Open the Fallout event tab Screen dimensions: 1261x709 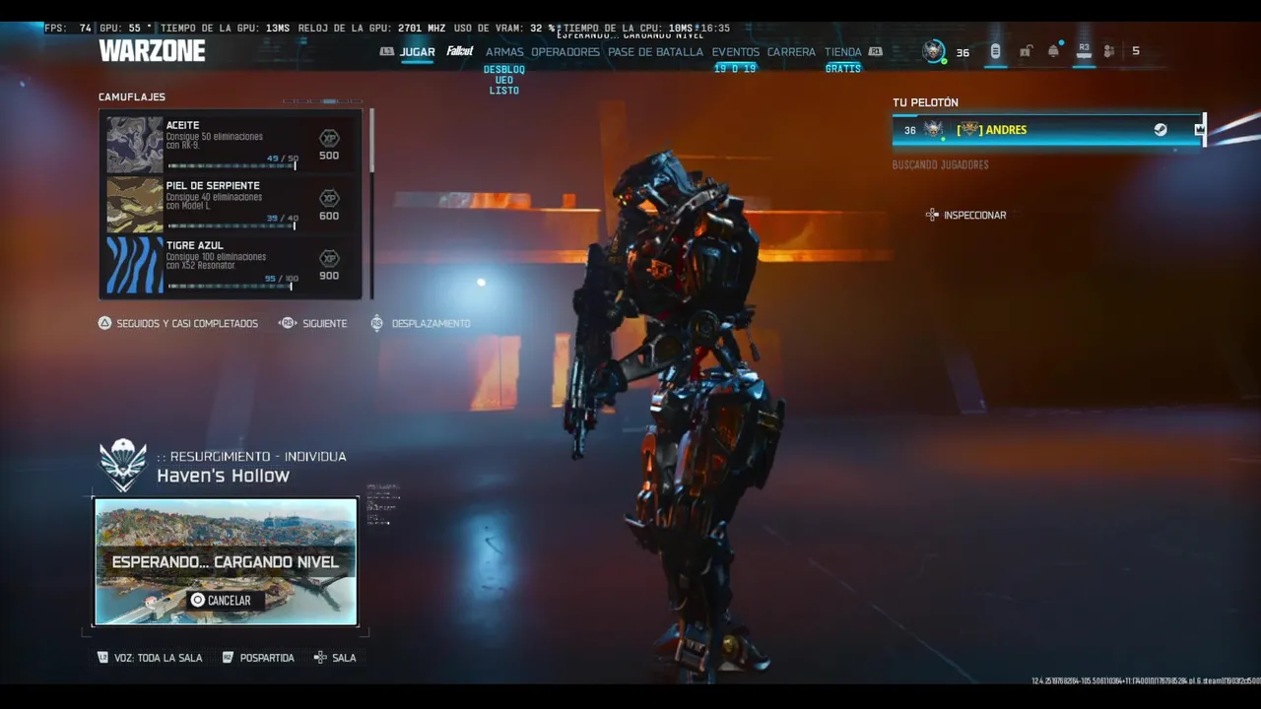(460, 51)
